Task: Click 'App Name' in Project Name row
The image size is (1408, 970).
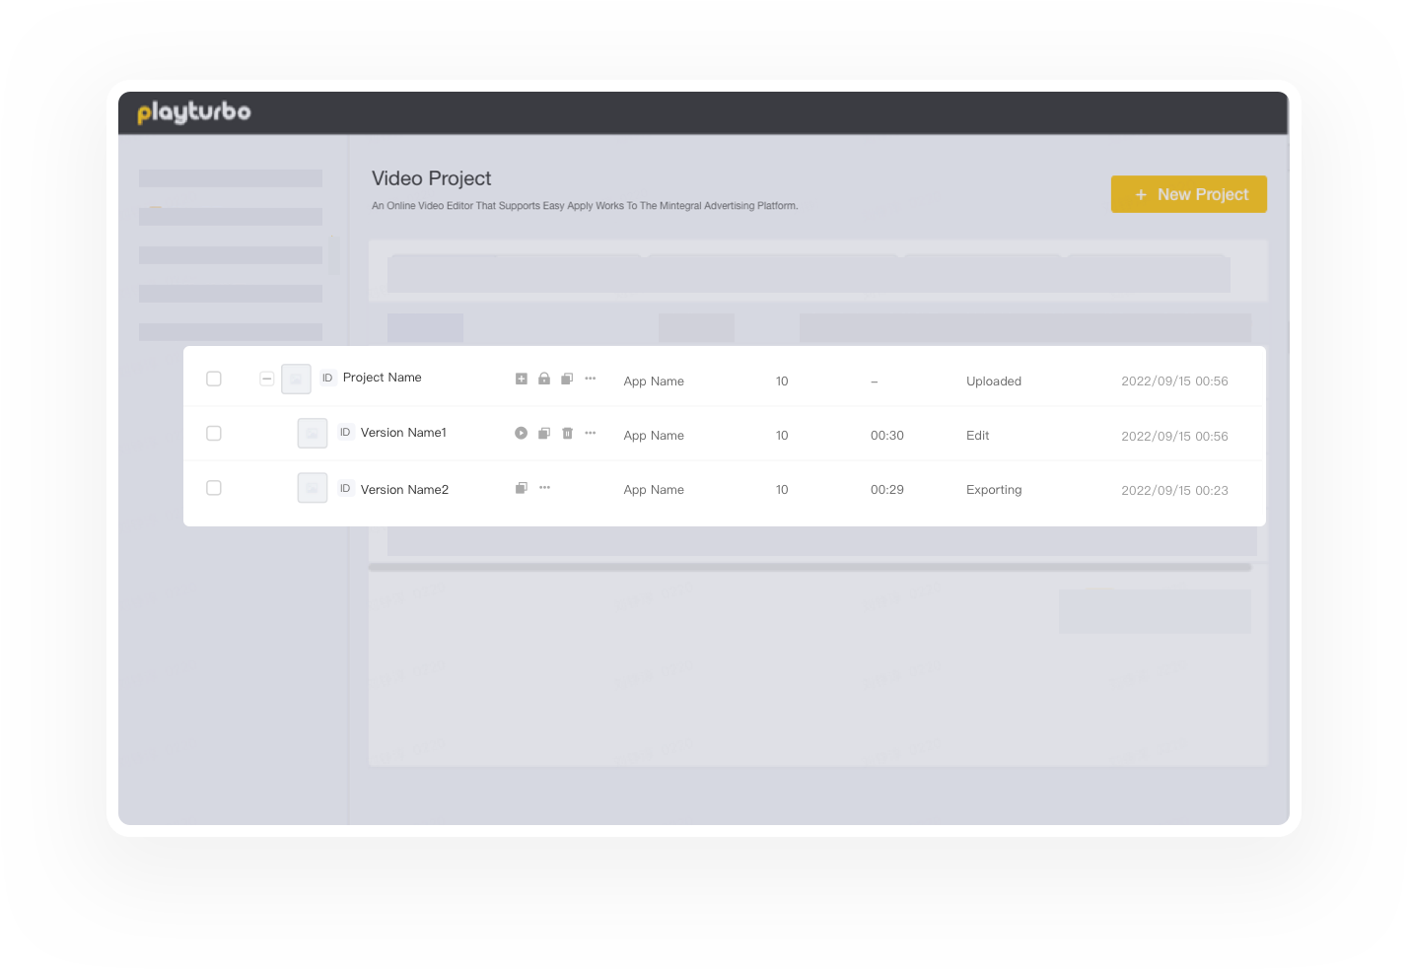Action: (654, 381)
